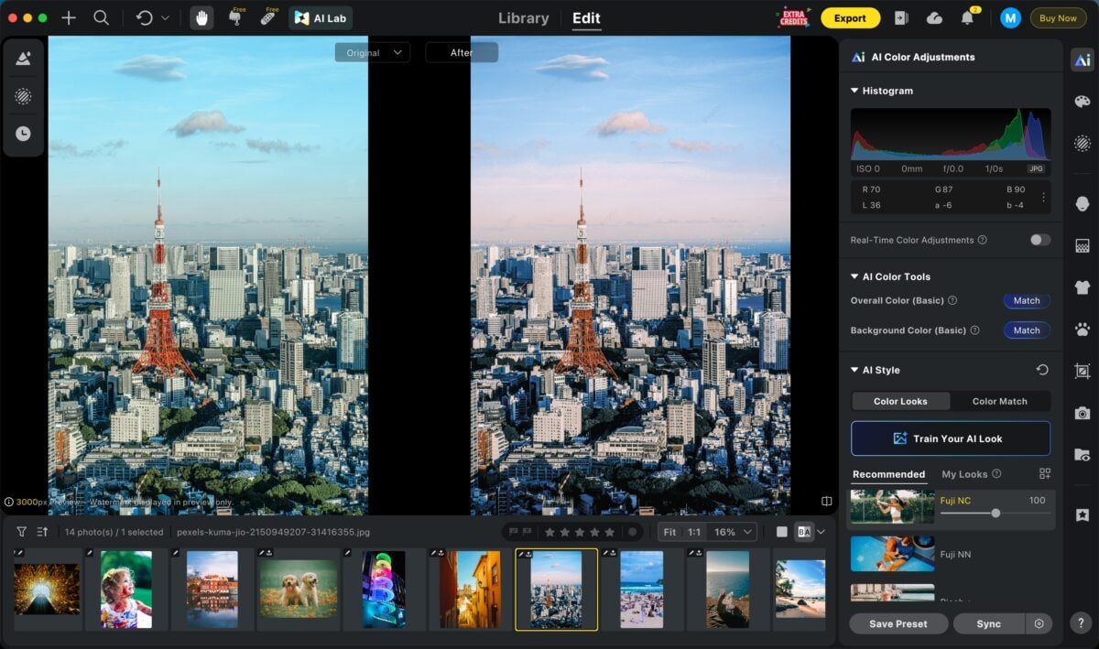Click the export-to-device icon beside Export
This screenshot has width=1099, height=649.
tap(901, 17)
